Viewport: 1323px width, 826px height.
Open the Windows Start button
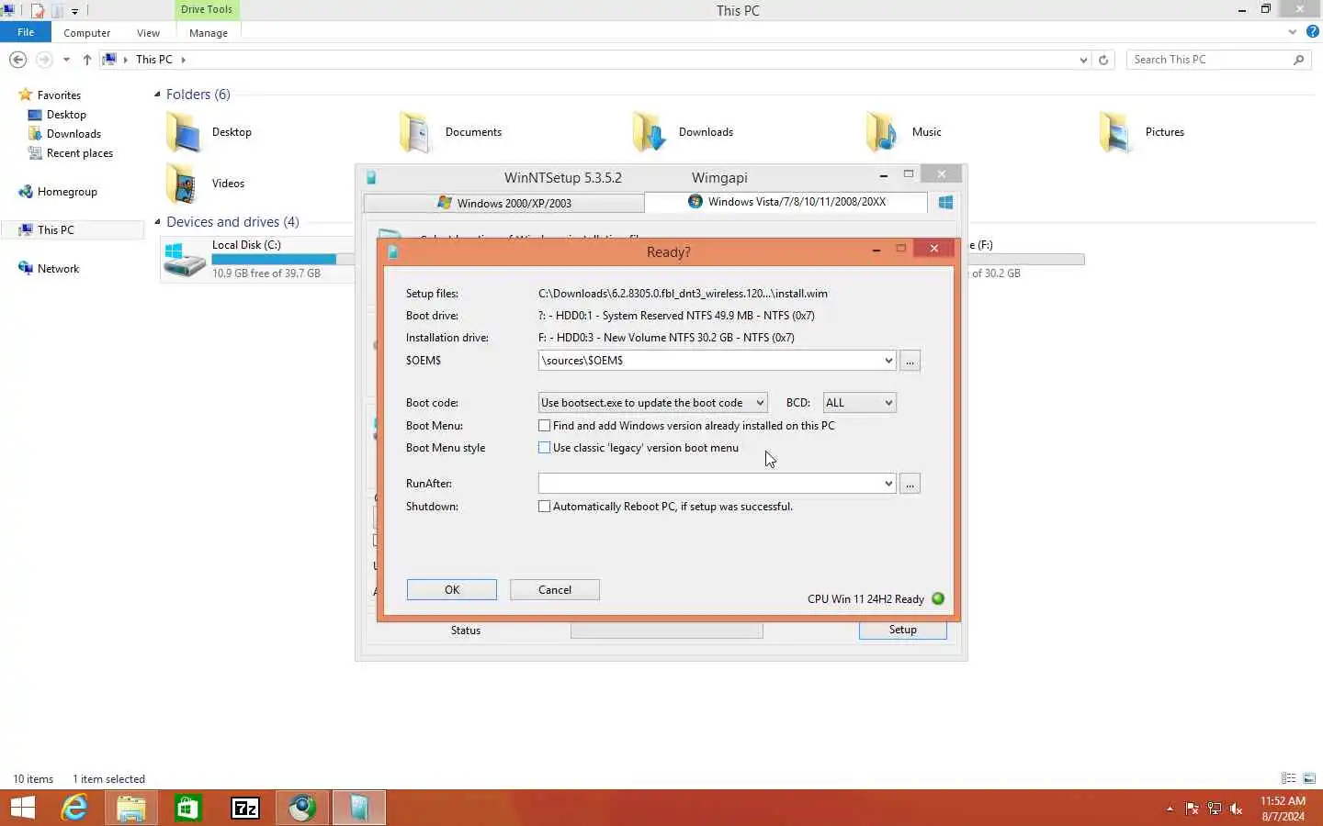(23, 808)
